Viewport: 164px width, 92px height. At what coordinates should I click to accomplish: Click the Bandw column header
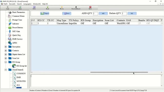[x=142, y=20]
